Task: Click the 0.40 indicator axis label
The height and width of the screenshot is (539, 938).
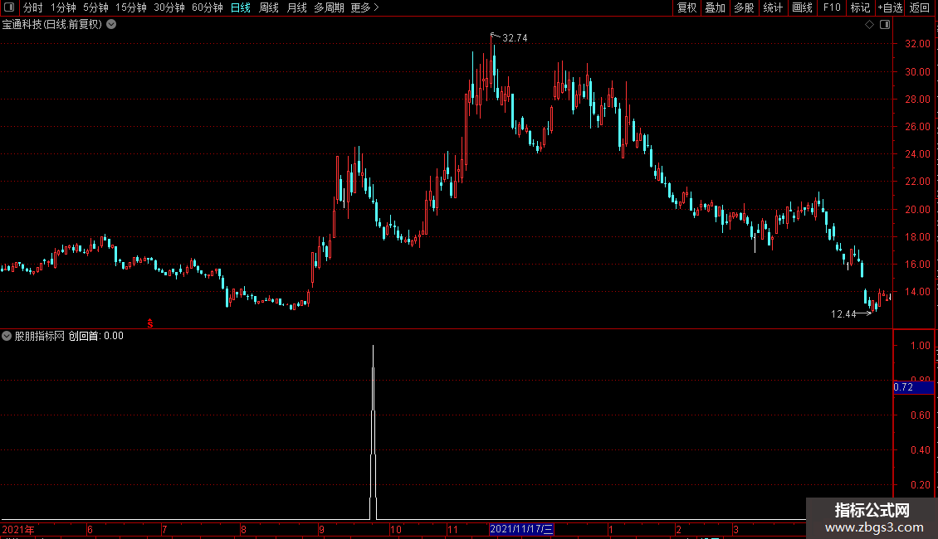Action: 920,449
